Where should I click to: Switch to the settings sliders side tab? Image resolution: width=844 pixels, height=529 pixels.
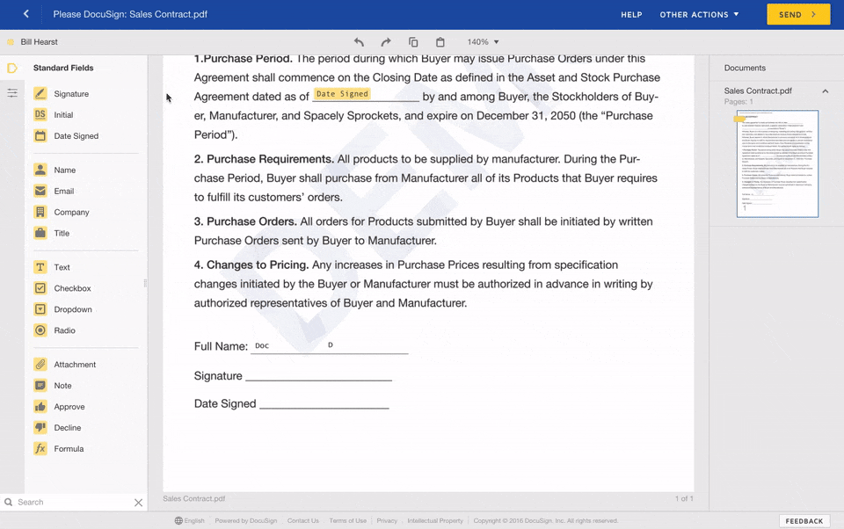(x=12, y=93)
